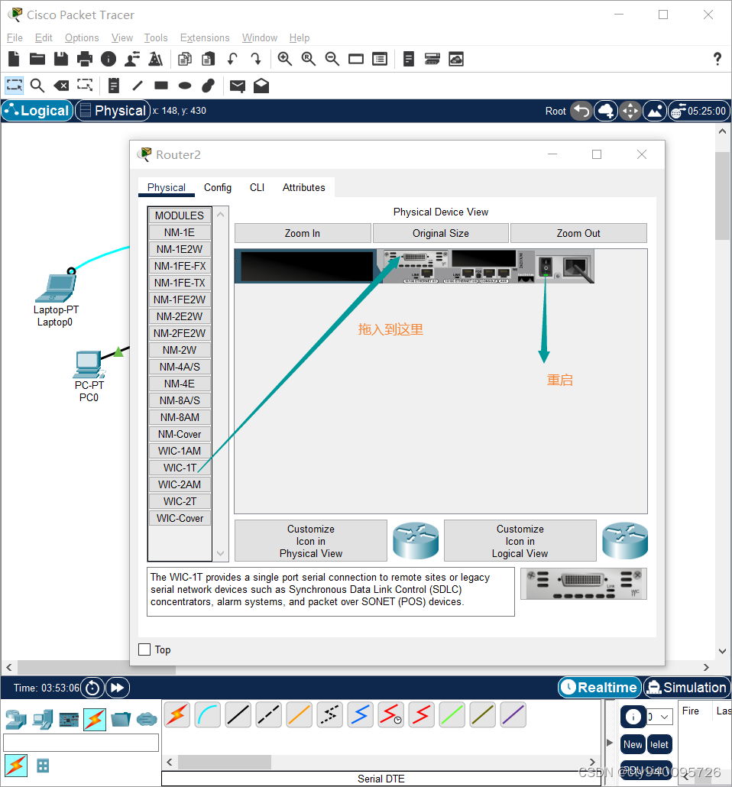The image size is (732, 787).
Task: Click the device search input field
Action: coord(81,743)
